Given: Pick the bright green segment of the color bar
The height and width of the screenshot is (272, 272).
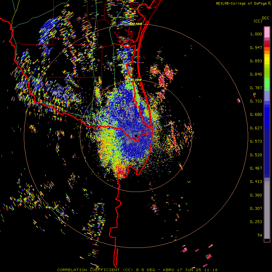Looking at the screenshot, I should 267,83.
